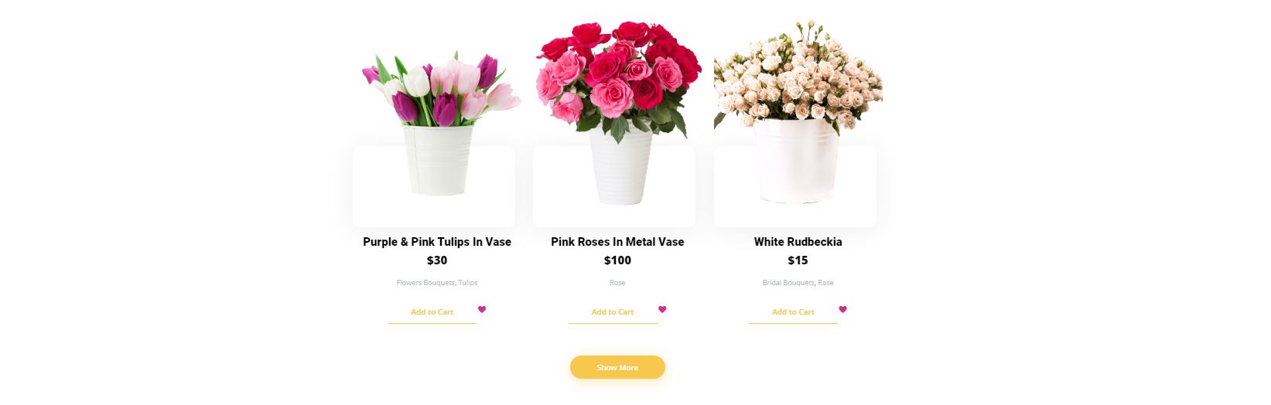1271x405 pixels.
Task: Add White Rudbeckia to cart
Action: pyautogui.click(x=793, y=312)
